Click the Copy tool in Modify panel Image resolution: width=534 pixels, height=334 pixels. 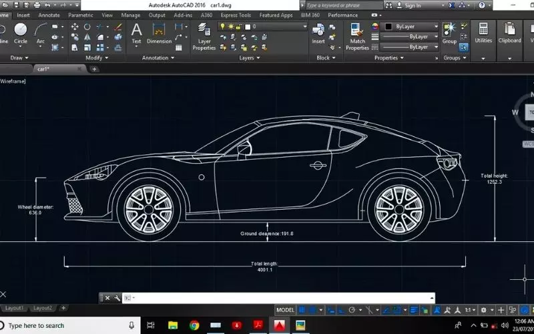(x=75, y=37)
